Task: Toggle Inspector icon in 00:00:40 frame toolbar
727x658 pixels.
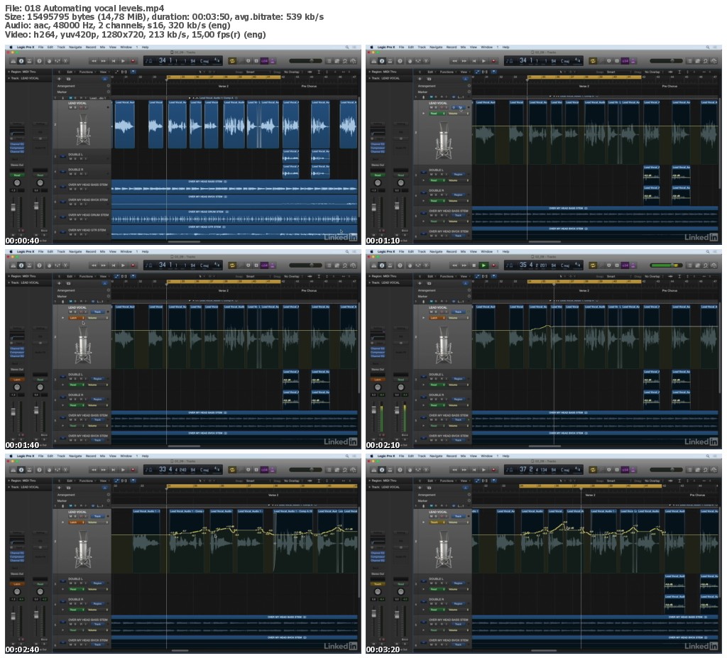Action: tap(21, 61)
